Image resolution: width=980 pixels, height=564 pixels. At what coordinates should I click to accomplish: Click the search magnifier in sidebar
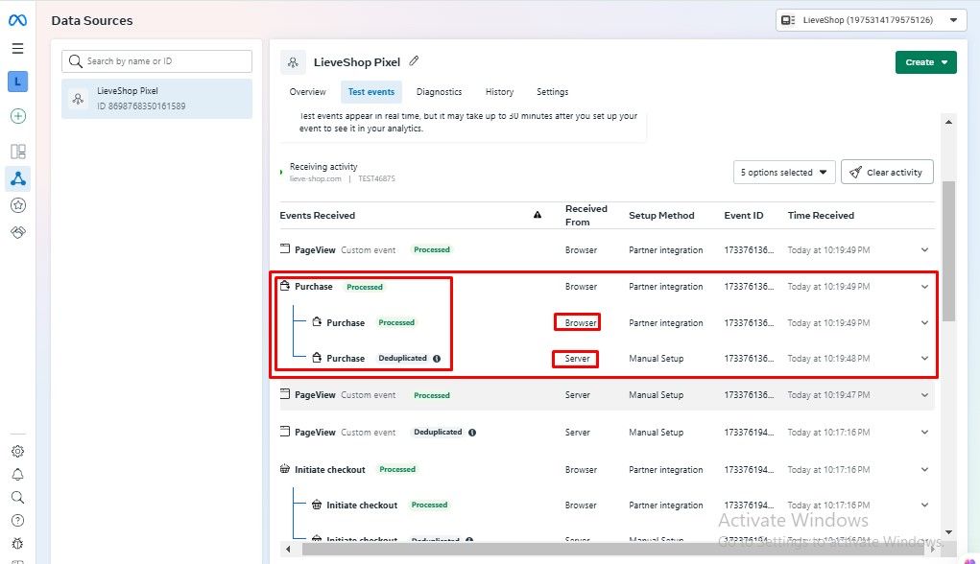coord(17,498)
